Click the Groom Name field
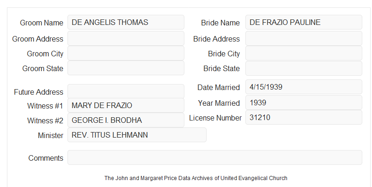372x187 pixels. click(x=126, y=22)
